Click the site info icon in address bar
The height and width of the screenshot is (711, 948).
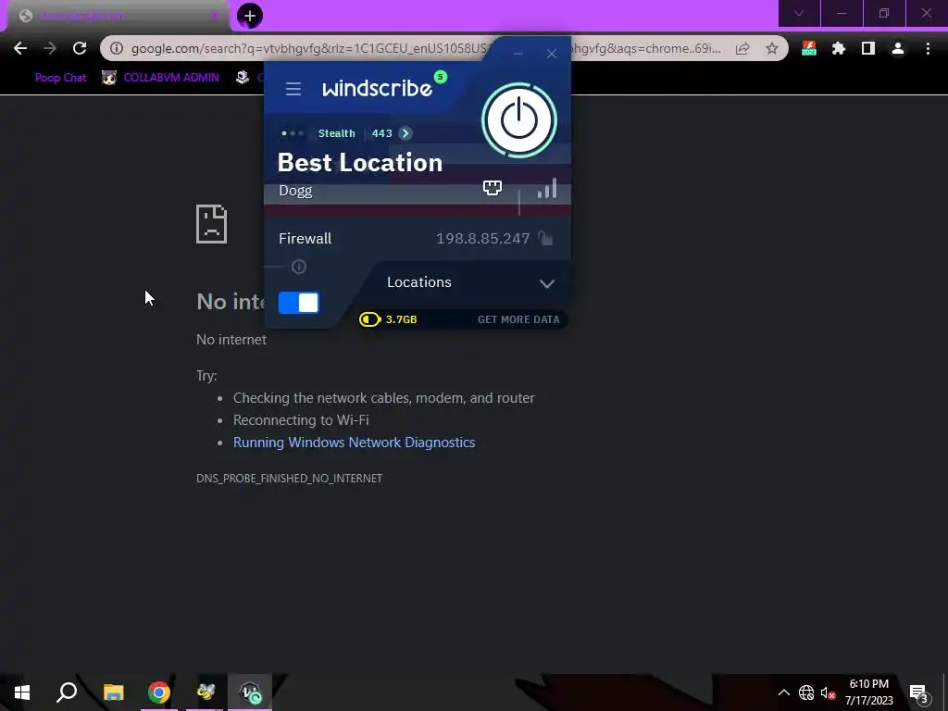point(117,48)
